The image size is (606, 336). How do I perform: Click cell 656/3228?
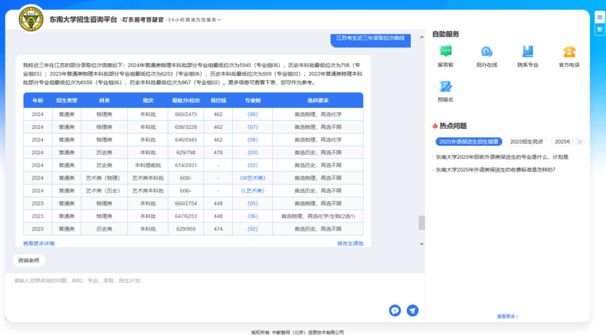coord(186,127)
